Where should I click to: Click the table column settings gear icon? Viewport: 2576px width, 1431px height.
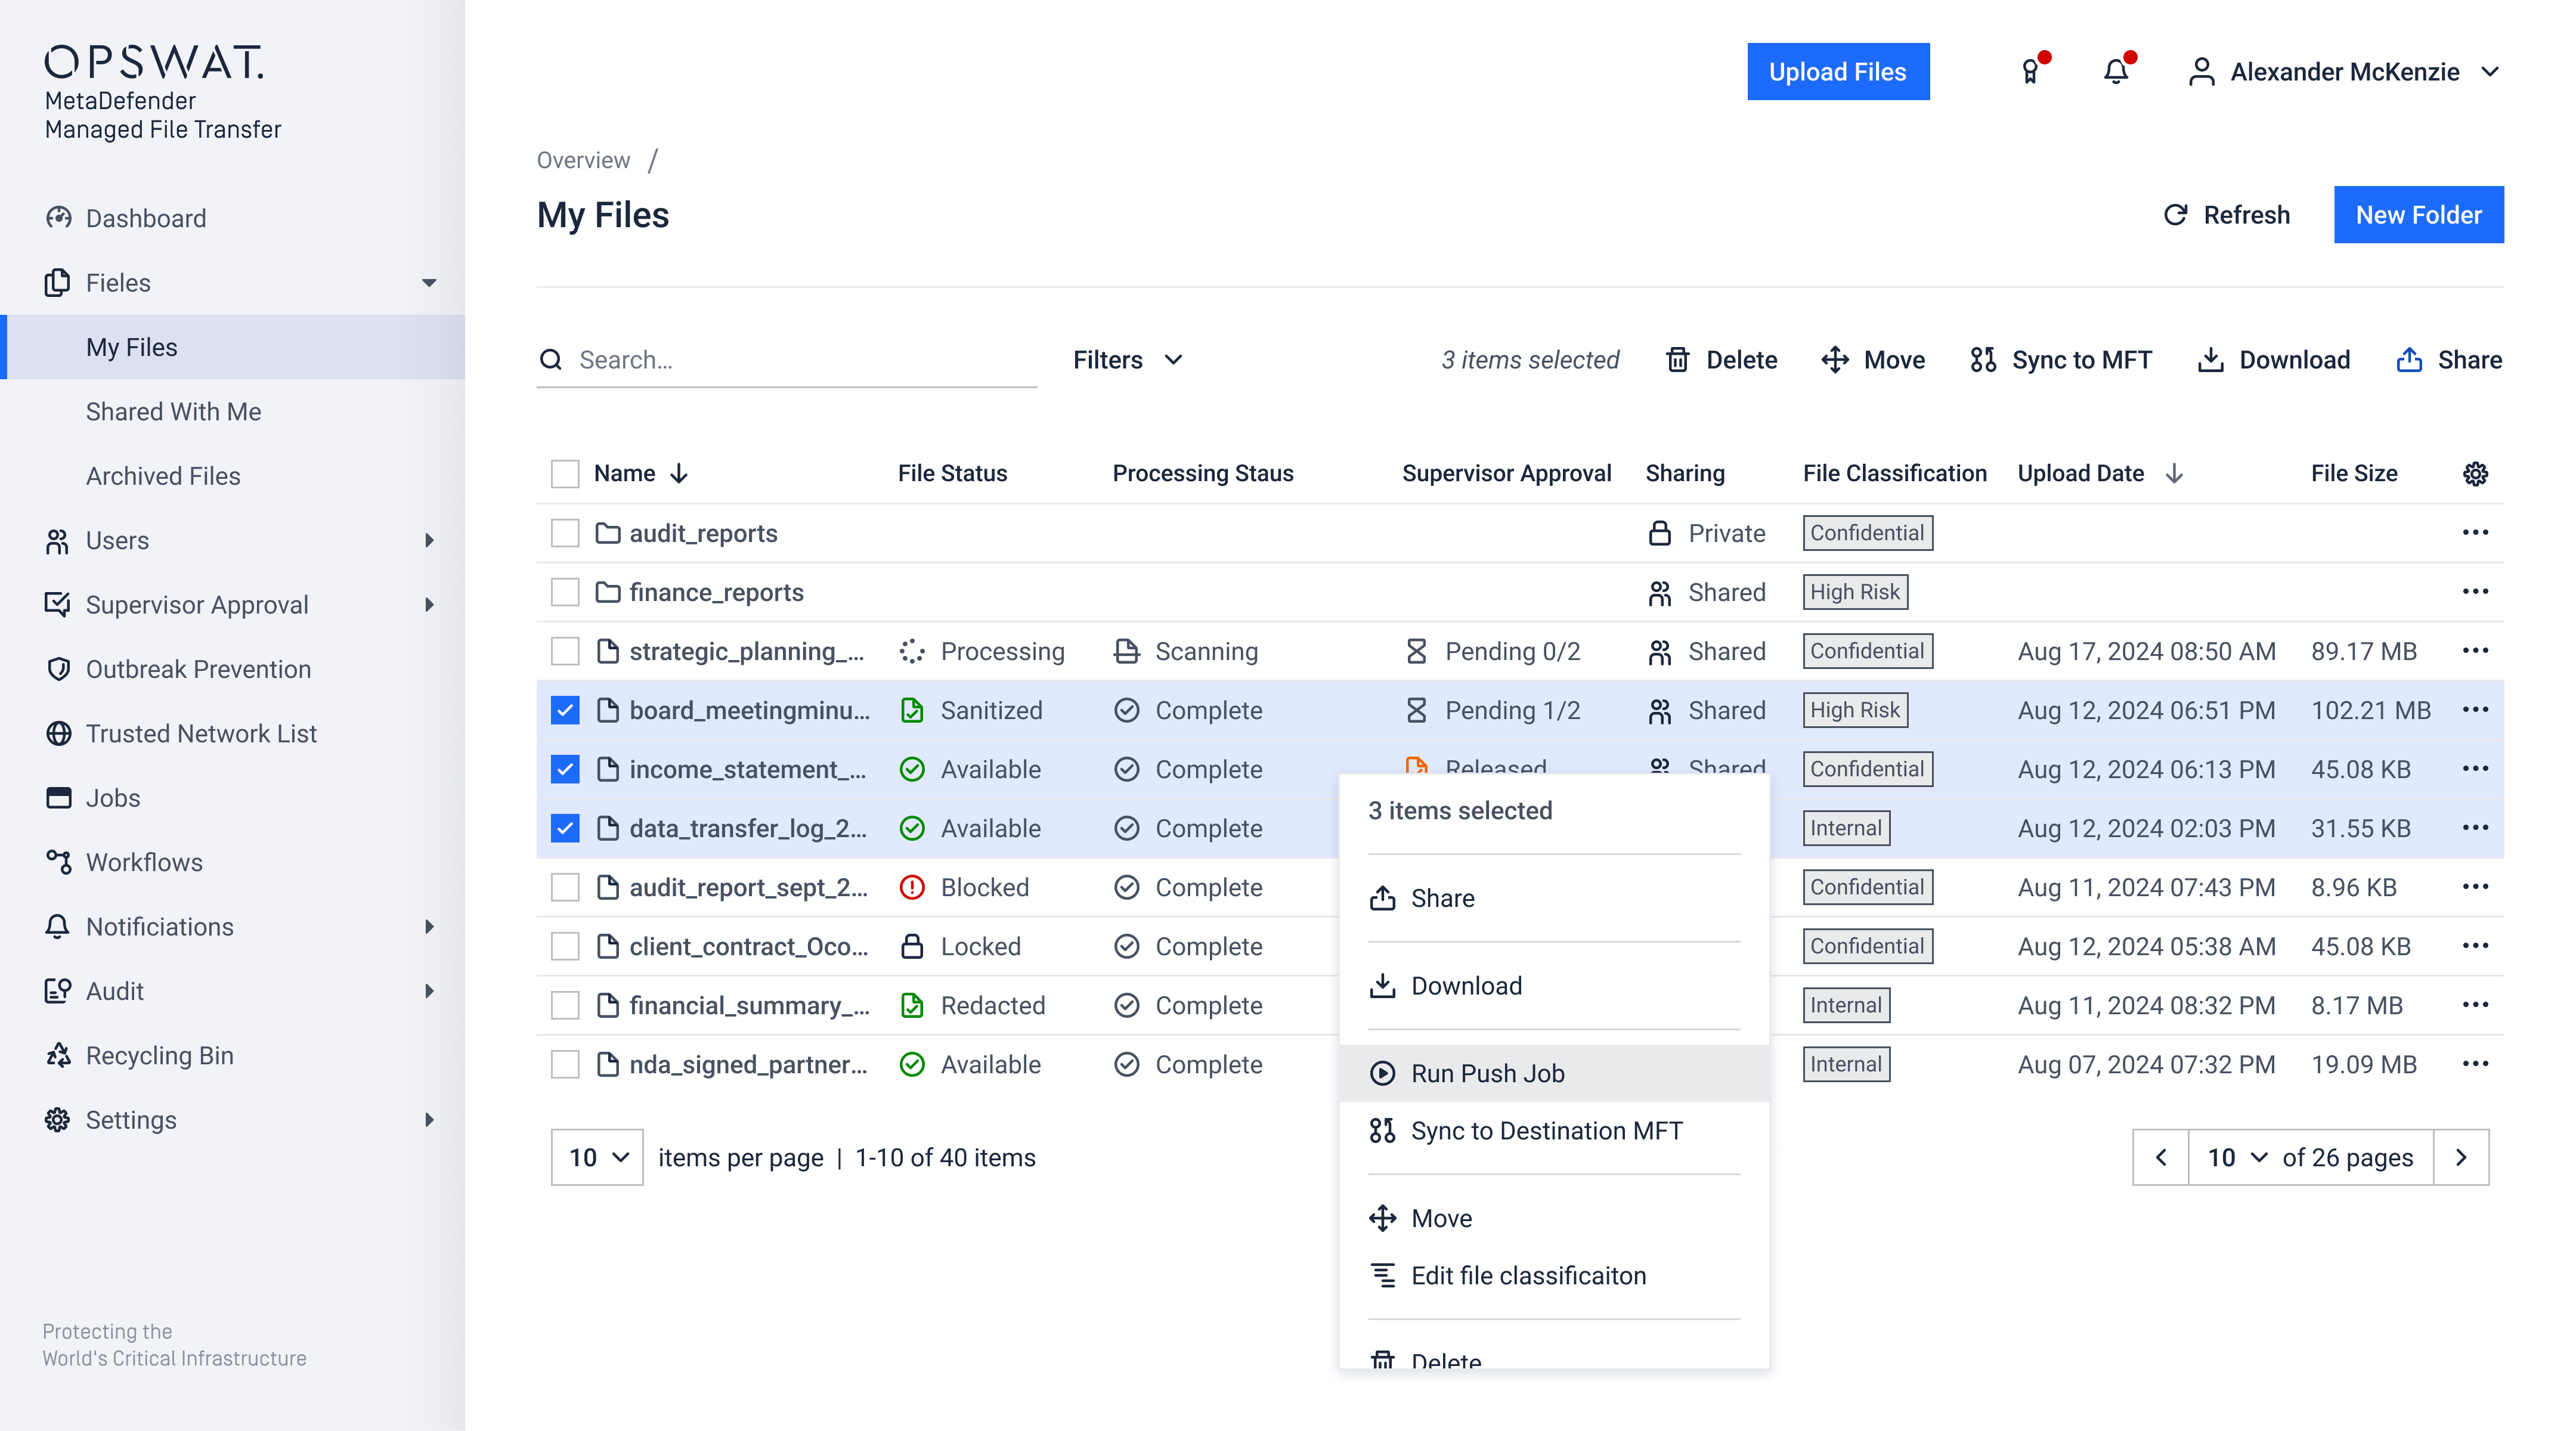[2475, 474]
